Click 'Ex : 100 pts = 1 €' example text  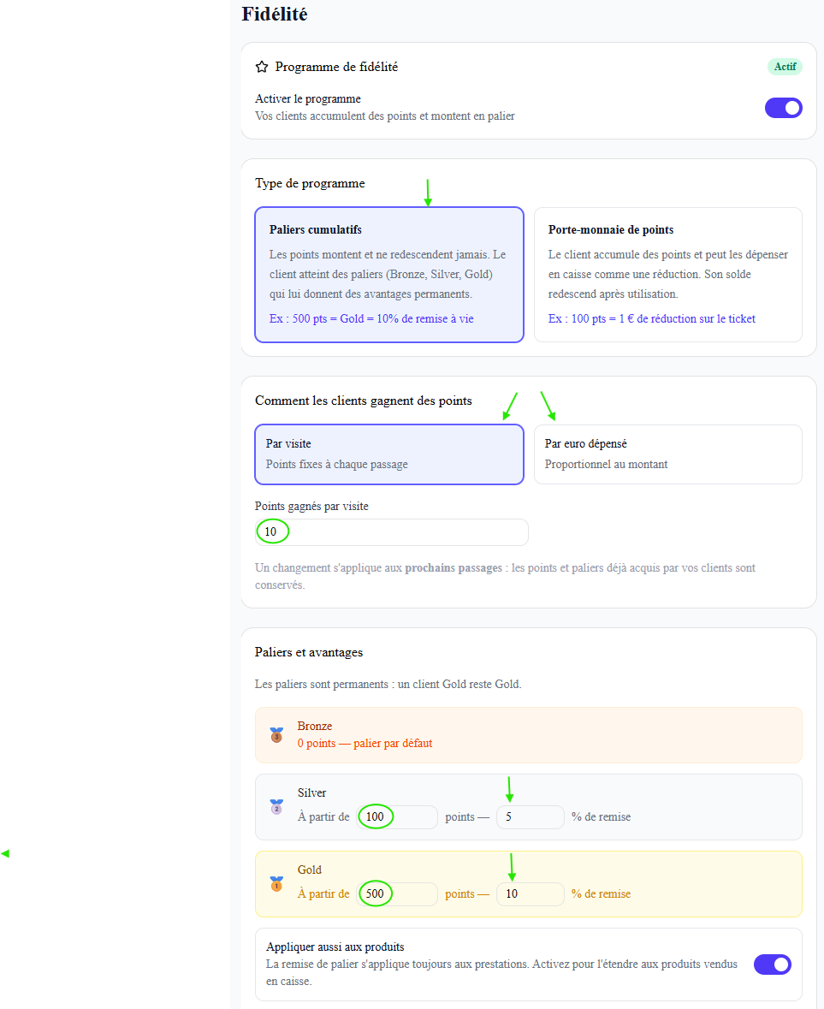click(652, 319)
